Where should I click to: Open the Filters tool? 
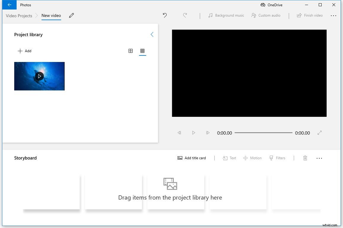(277, 158)
